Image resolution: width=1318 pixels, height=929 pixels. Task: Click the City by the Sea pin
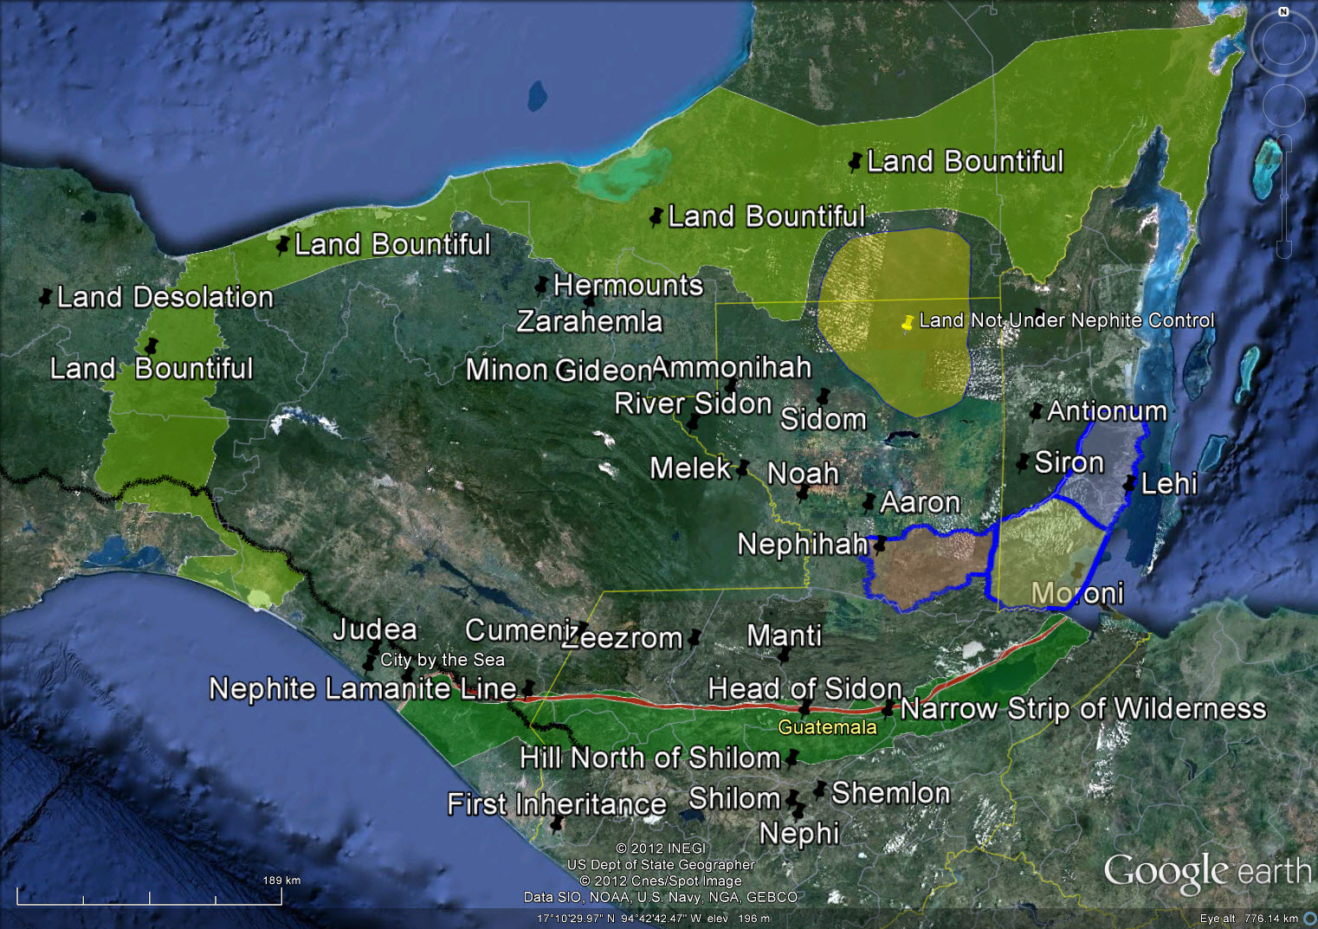[369, 664]
